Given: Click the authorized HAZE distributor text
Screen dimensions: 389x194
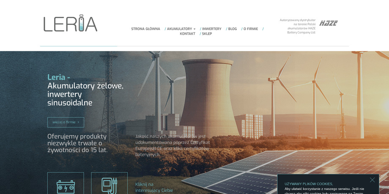Looking at the screenshot, I should [298, 26].
